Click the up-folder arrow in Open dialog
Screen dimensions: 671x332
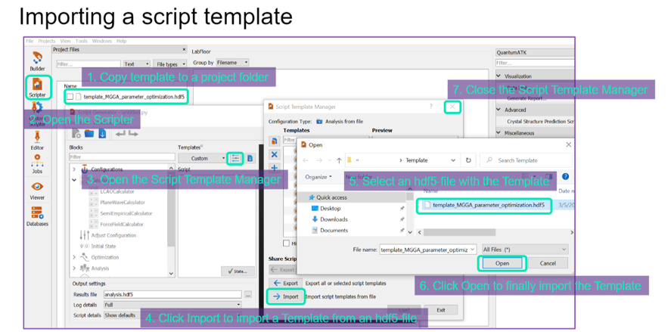338,160
